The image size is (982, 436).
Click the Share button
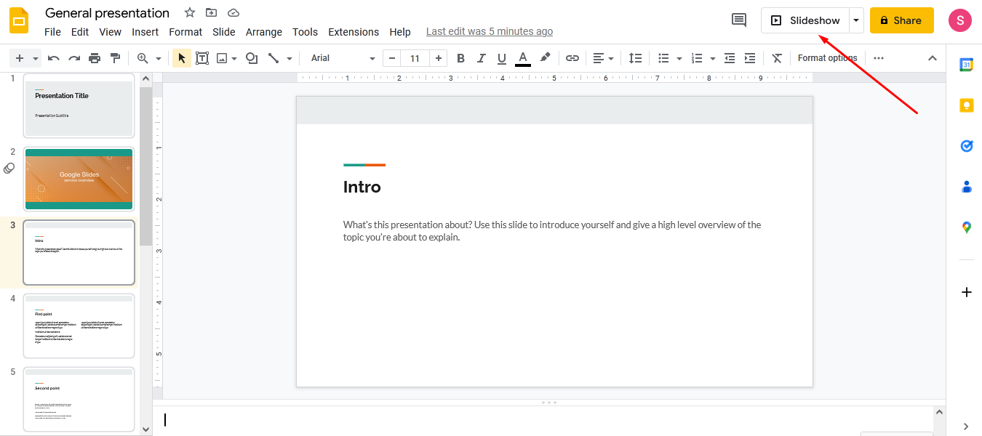[x=901, y=20]
